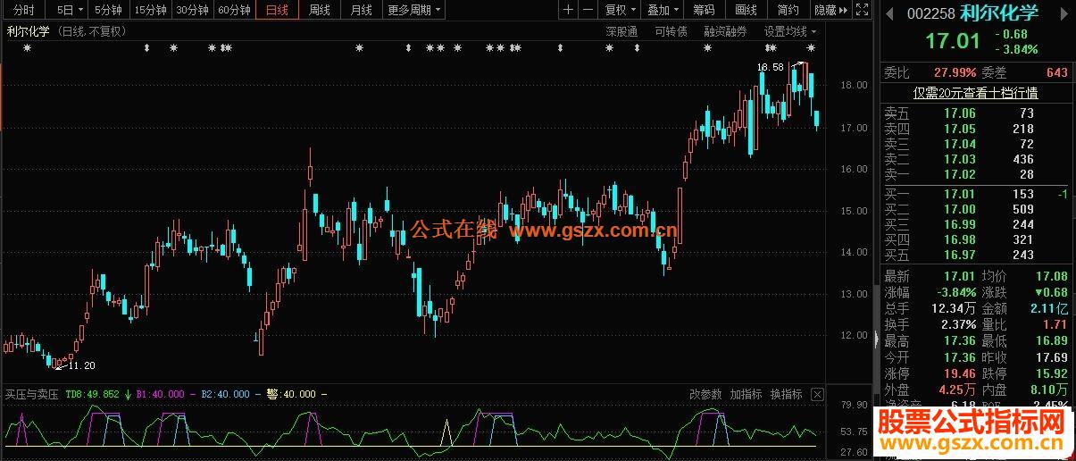This screenshot has height=461, width=1076.
Task: Expand the 更多周期 dropdown
Action: point(415,11)
